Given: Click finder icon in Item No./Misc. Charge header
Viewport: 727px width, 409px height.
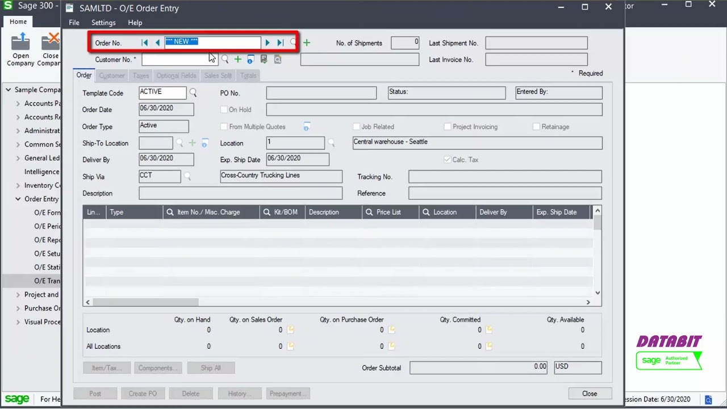Looking at the screenshot, I should (x=169, y=212).
